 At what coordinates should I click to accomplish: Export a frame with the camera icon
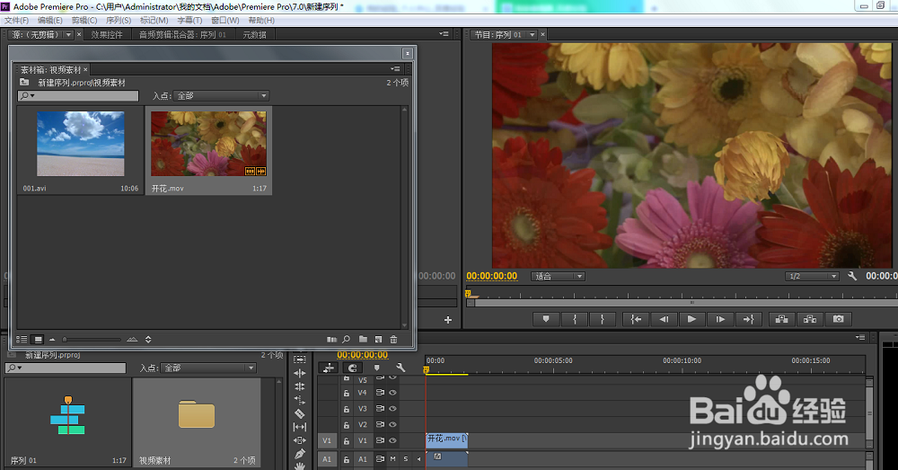click(x=838, y=319)
